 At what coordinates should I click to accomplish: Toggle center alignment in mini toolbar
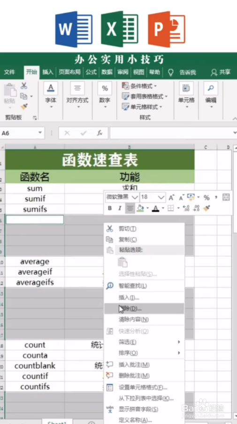tap(130, 208)
